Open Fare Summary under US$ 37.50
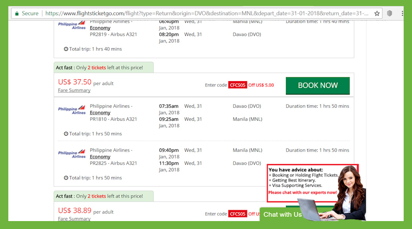Screen dimensions: 412x229 click(x=74, y=90)
